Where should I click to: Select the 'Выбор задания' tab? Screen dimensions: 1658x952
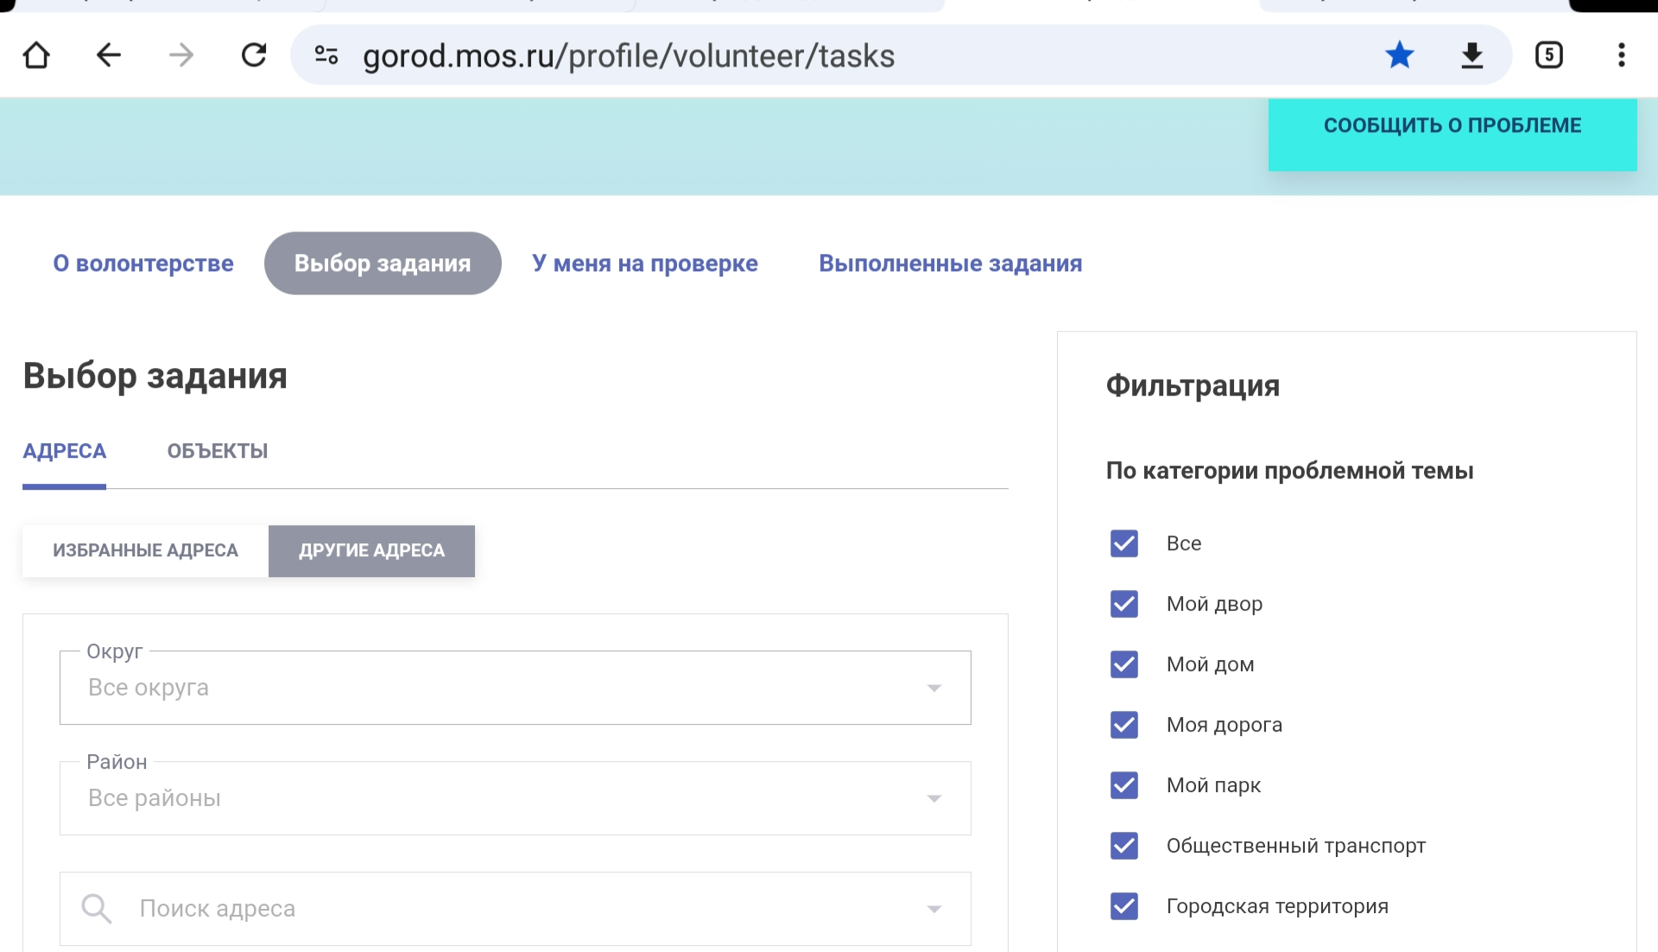(x=383, y=263)
